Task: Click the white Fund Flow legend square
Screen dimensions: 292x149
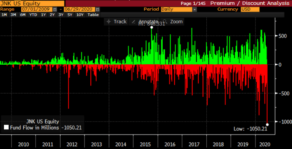Action: coord(6,127)
